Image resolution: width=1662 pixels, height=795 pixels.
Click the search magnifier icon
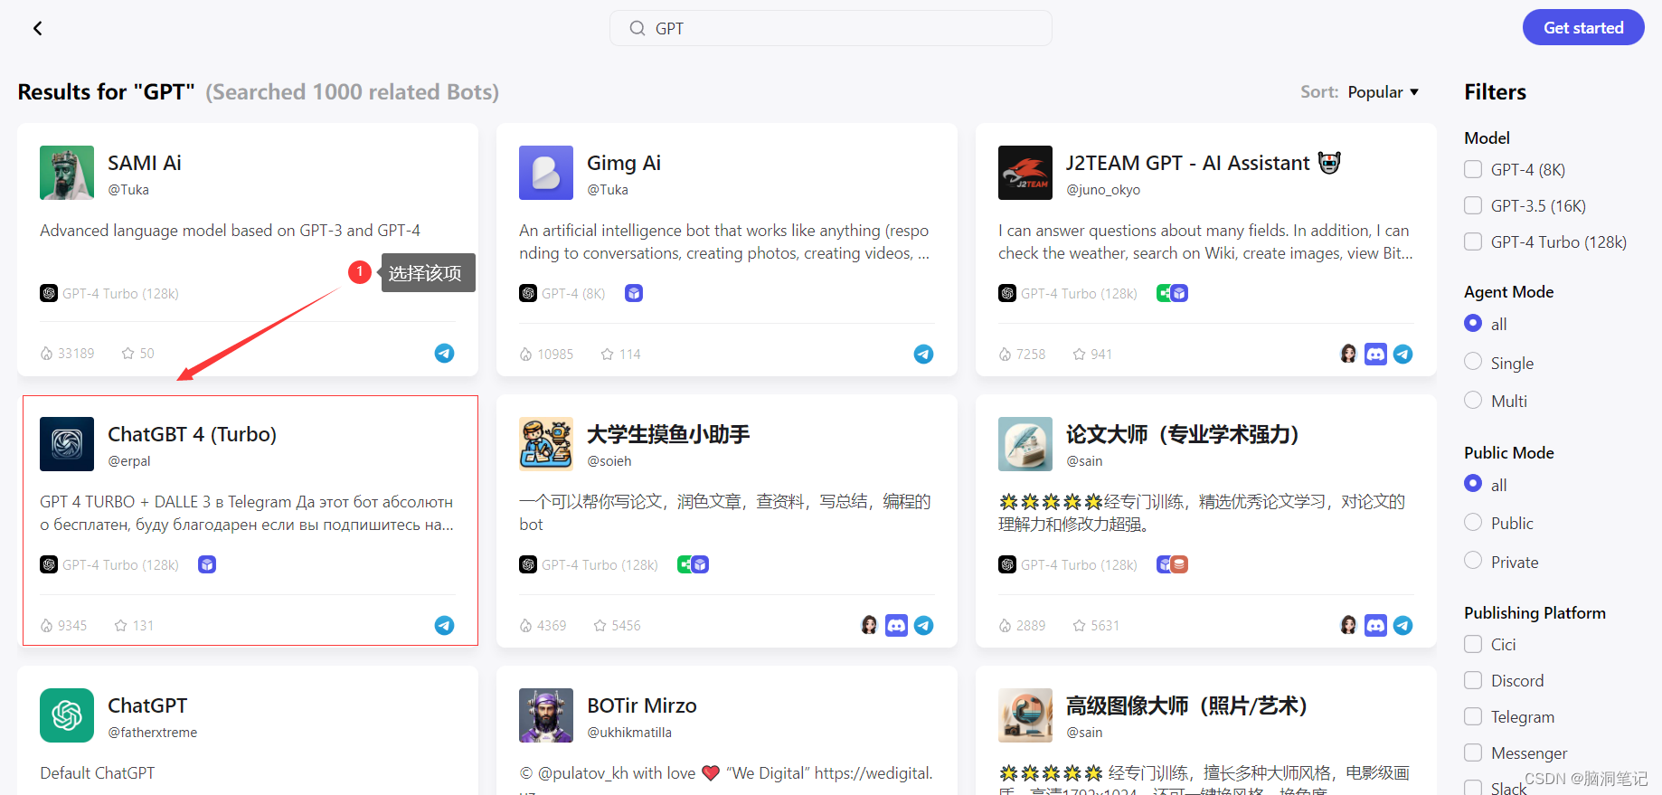637,28
